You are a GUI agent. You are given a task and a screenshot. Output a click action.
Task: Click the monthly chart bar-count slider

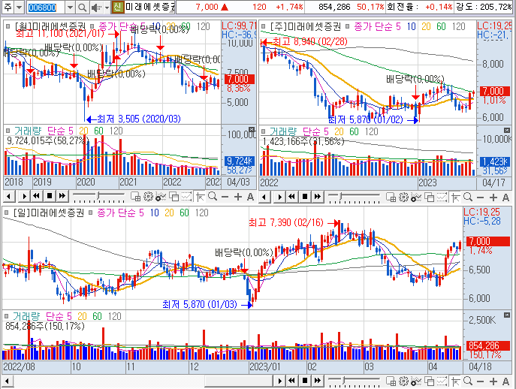pos(98,197)
